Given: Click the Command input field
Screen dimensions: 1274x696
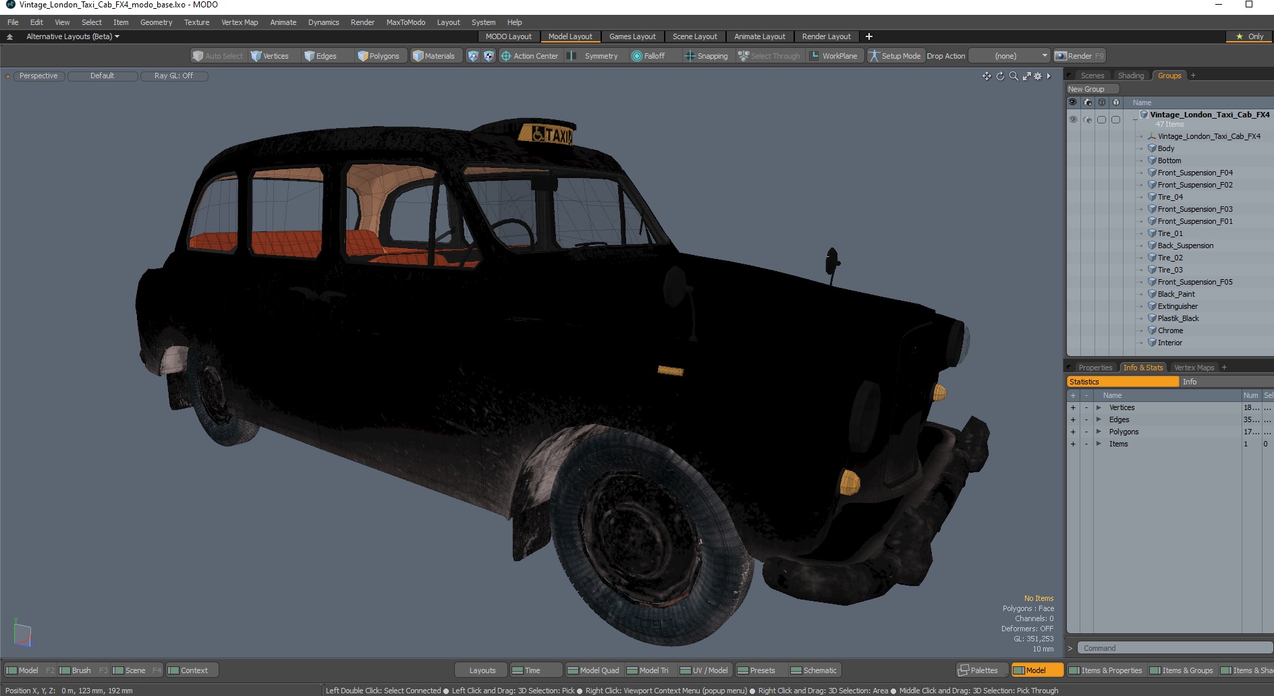Looking at the screenshot, I should 1174,648.
